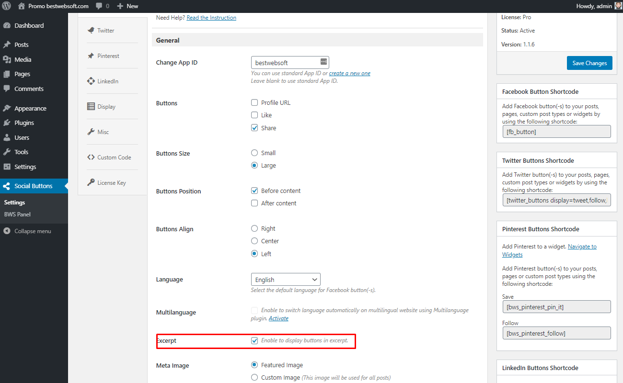Click the bws_pinterest_follow shortcode field
Screen dimensions: 623x383
coord(556,333)
